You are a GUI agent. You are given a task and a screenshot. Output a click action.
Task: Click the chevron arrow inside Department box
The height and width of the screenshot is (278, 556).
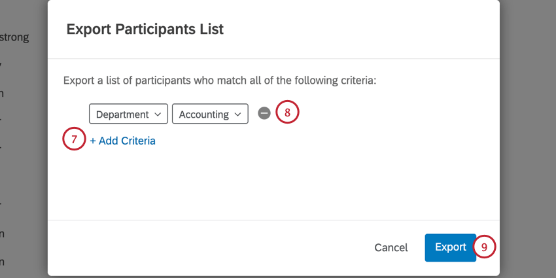click(158, 114)
